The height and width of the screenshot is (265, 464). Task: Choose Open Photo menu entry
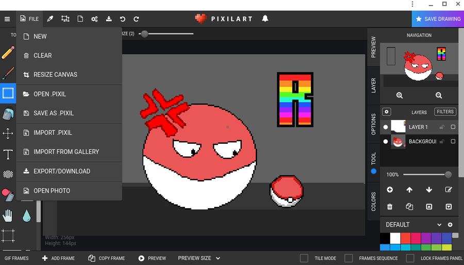[x=69, y=191]
